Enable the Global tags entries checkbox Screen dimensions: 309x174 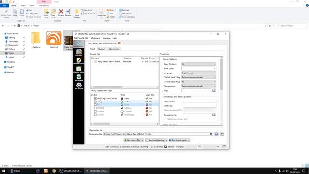click(x=95, y=115)
